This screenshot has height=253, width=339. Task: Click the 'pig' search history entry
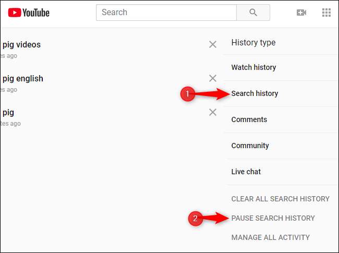click(8, 112)
